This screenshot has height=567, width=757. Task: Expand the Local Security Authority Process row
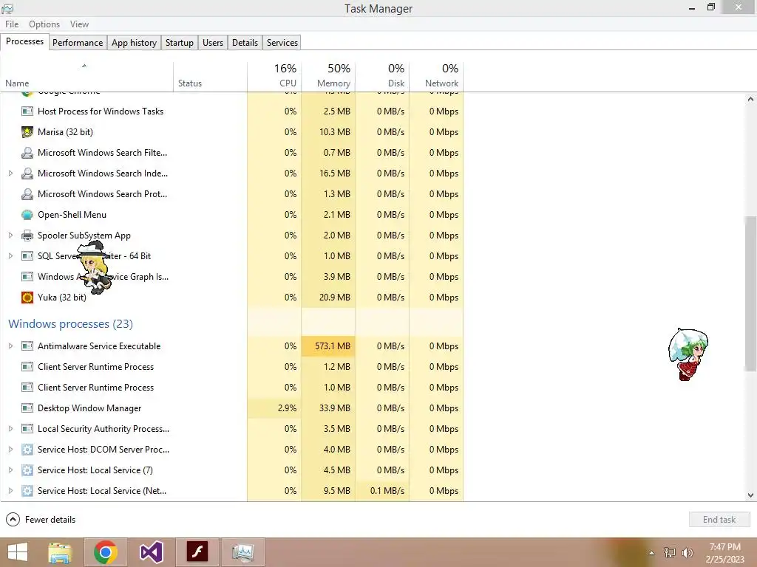tap(10, 429)
